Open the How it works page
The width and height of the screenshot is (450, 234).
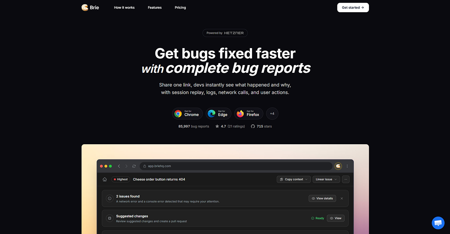click(124, 7)
